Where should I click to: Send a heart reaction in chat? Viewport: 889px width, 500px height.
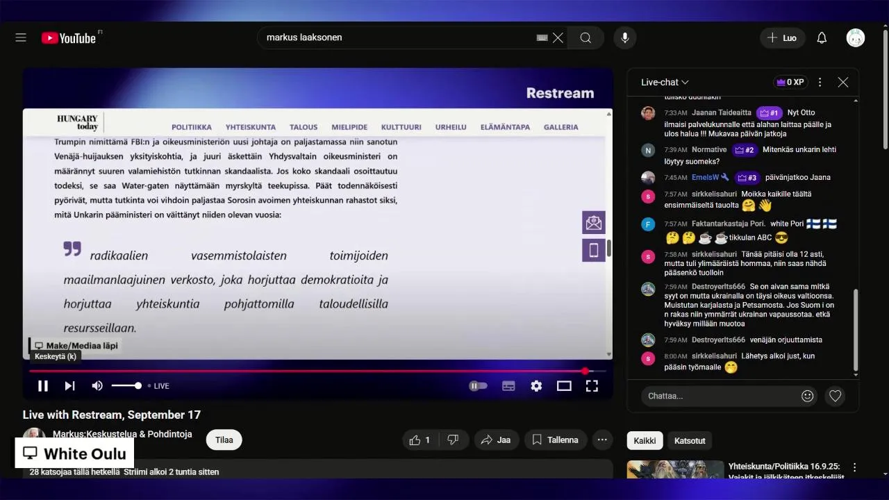point(836,396)
